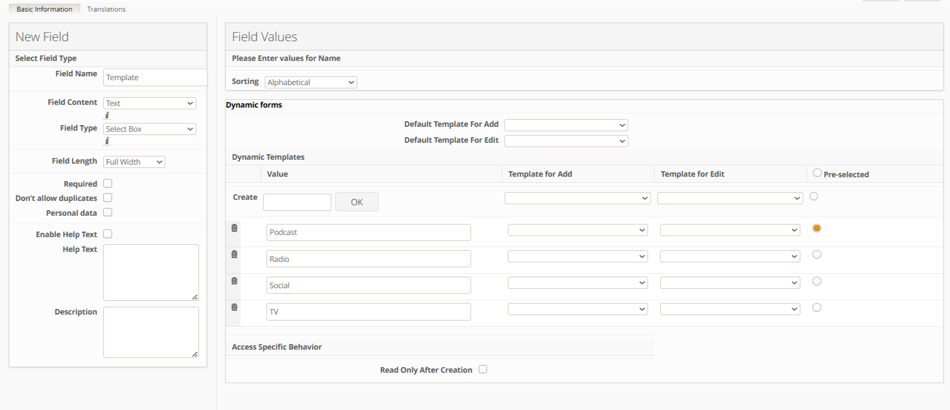Select the Basic Information tab
The image size is (950, 410).
pyautogui.click(x=45, y=9)
